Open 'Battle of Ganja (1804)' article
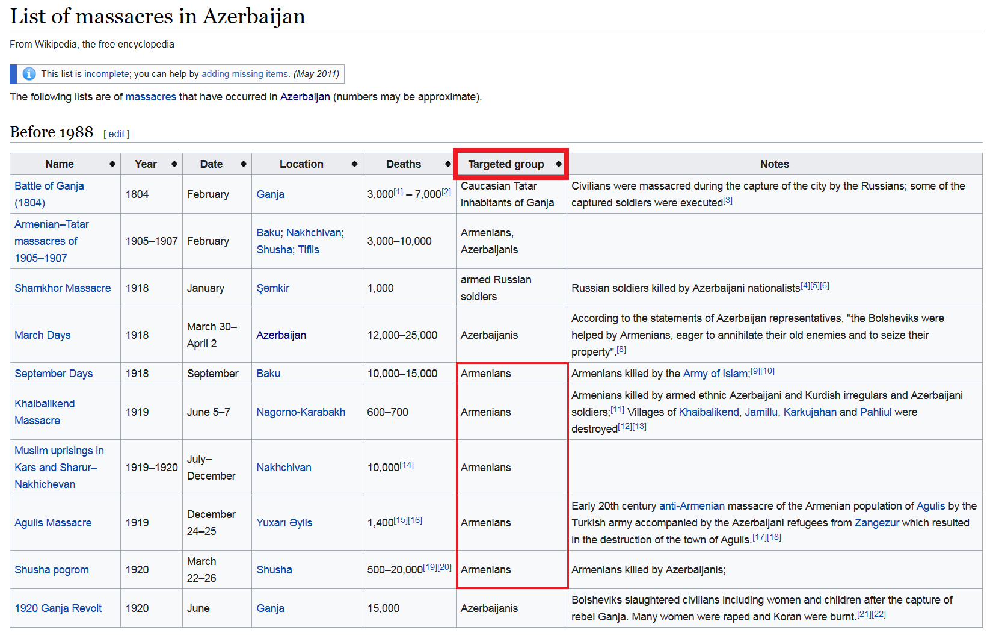Image resolution: width=990 pixels, height=636 pixels. (49, 194)
